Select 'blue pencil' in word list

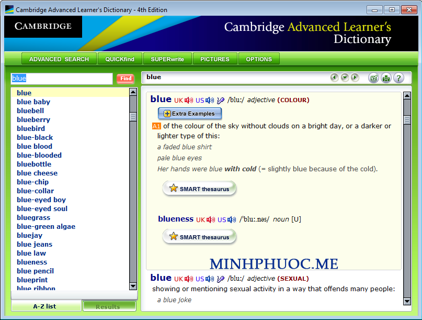point(35,271)
